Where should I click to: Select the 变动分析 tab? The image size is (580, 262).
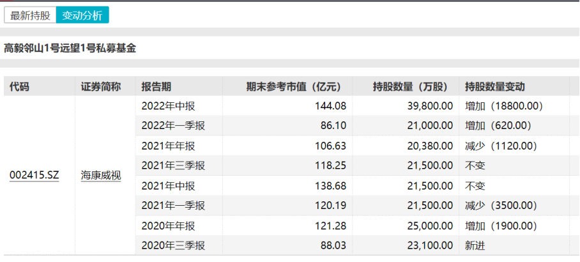(x=82, y=15)
